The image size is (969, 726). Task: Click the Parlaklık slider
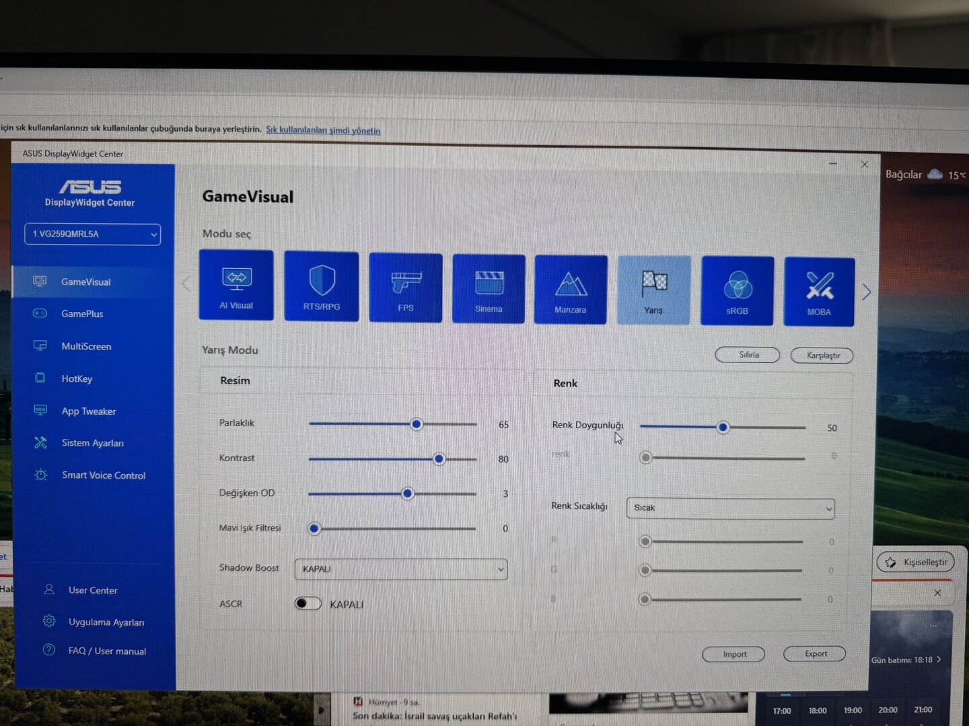[393, 424]
